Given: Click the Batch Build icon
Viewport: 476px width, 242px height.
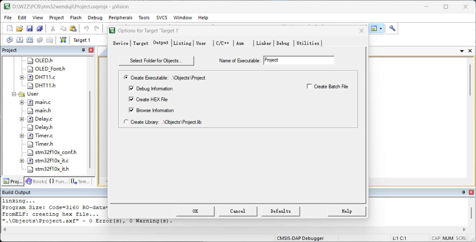Looking at the screenshot, I should click(x=40, y=40).
